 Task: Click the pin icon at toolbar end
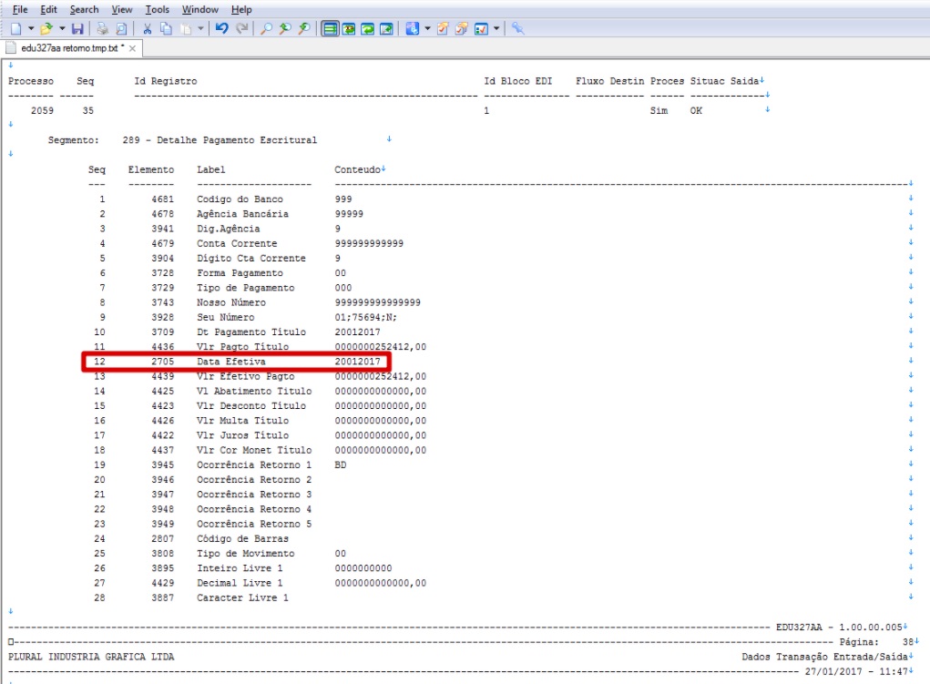click(517, 28)
